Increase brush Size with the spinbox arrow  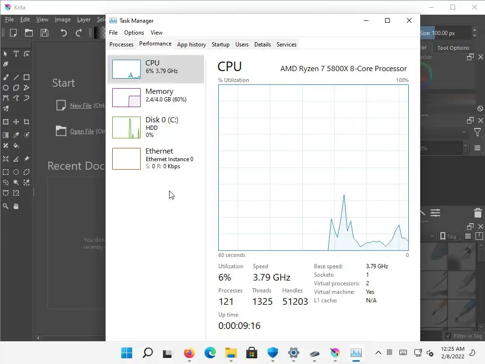pyautogui.click(x=475, y=30)
